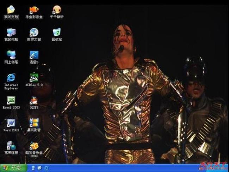The width and height of the screenshot is (229, 172).
Task: Open the 回收站 recycle bin
Action: (57, 35)
